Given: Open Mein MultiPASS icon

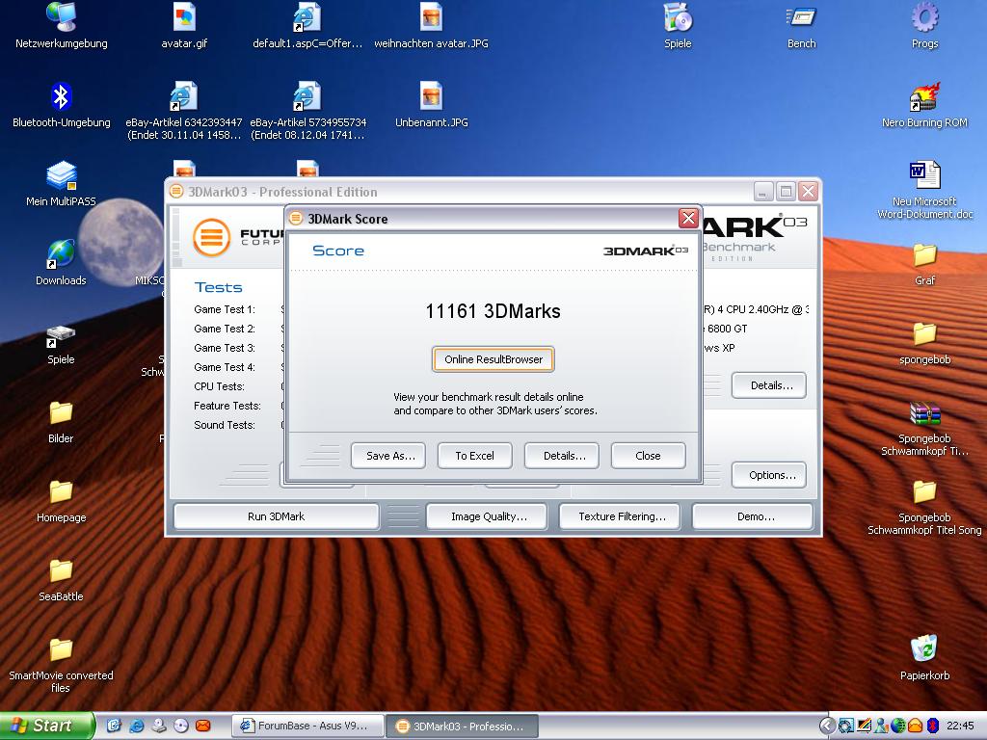Looking at the screenshot, I should tap(61, 176).
